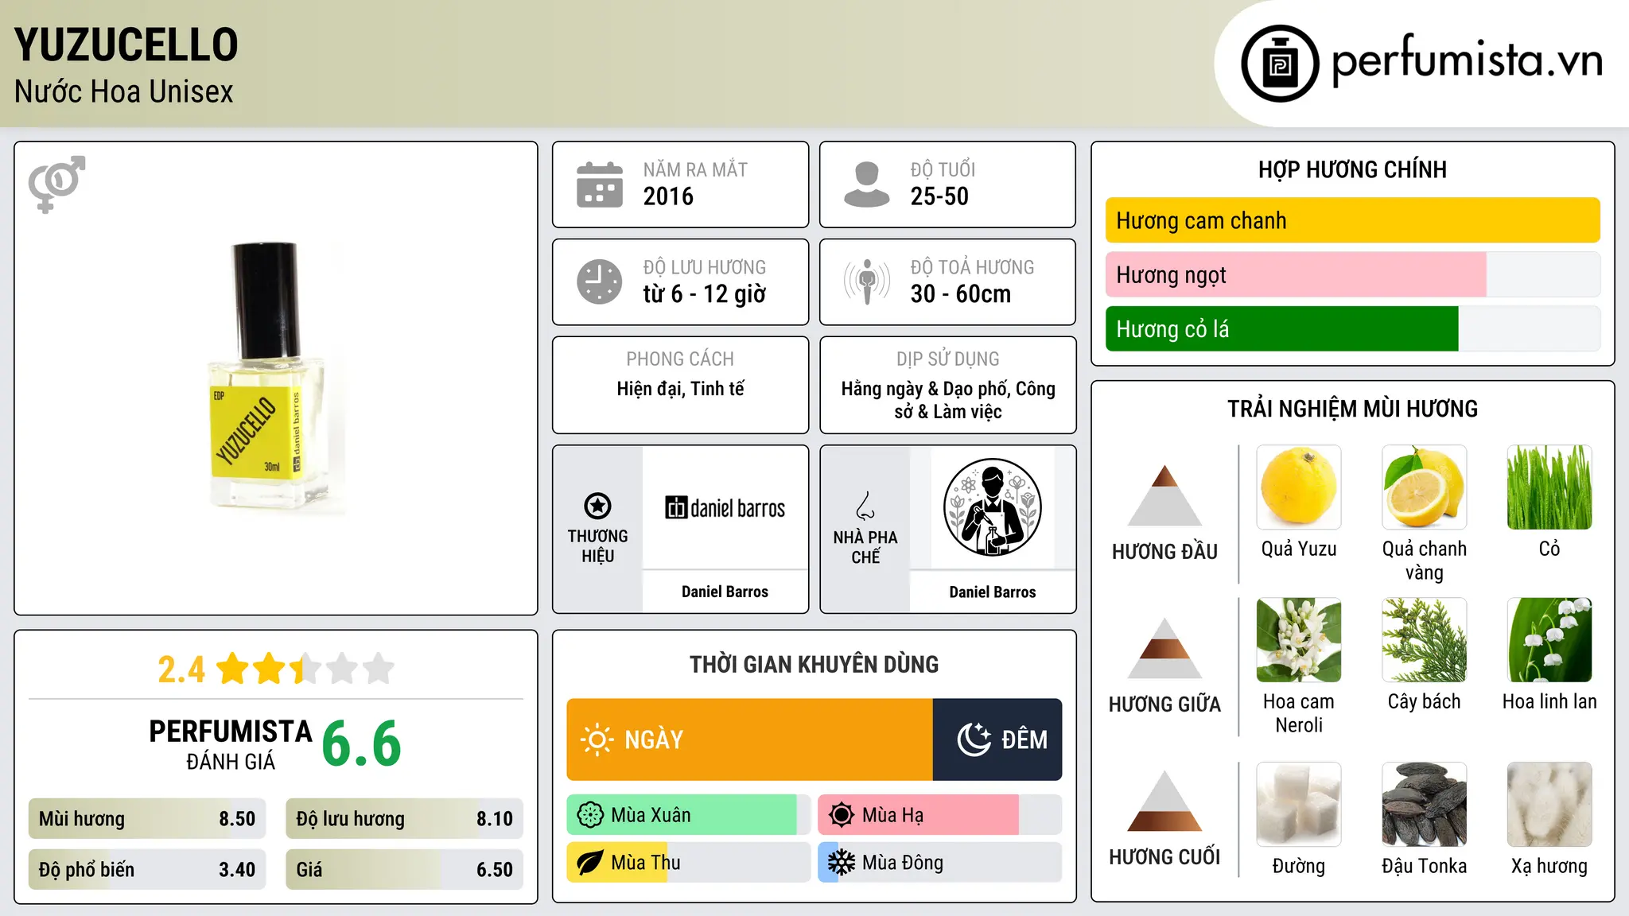The width and height of the screenshot is (1629, 916).
Task: Open the Xạ hương note image
Action: pyautogui.click(x=1549, y=805)
